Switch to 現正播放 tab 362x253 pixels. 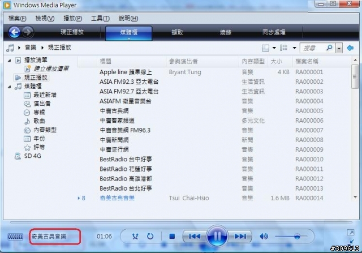click(x=72, y=32)
